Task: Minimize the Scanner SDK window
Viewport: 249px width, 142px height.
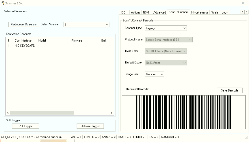Action: click(x=220, y=3)
